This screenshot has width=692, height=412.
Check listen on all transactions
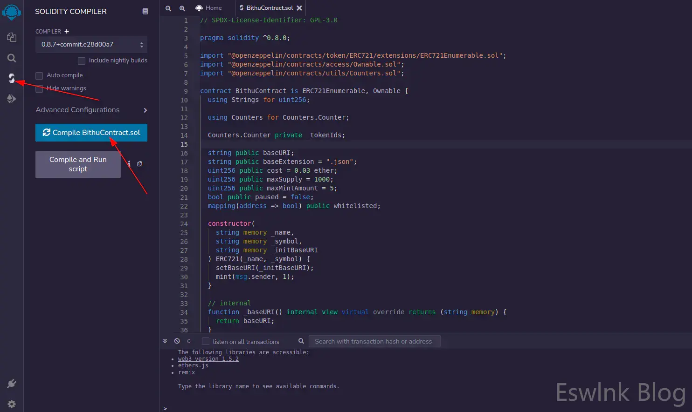[206, 341]
